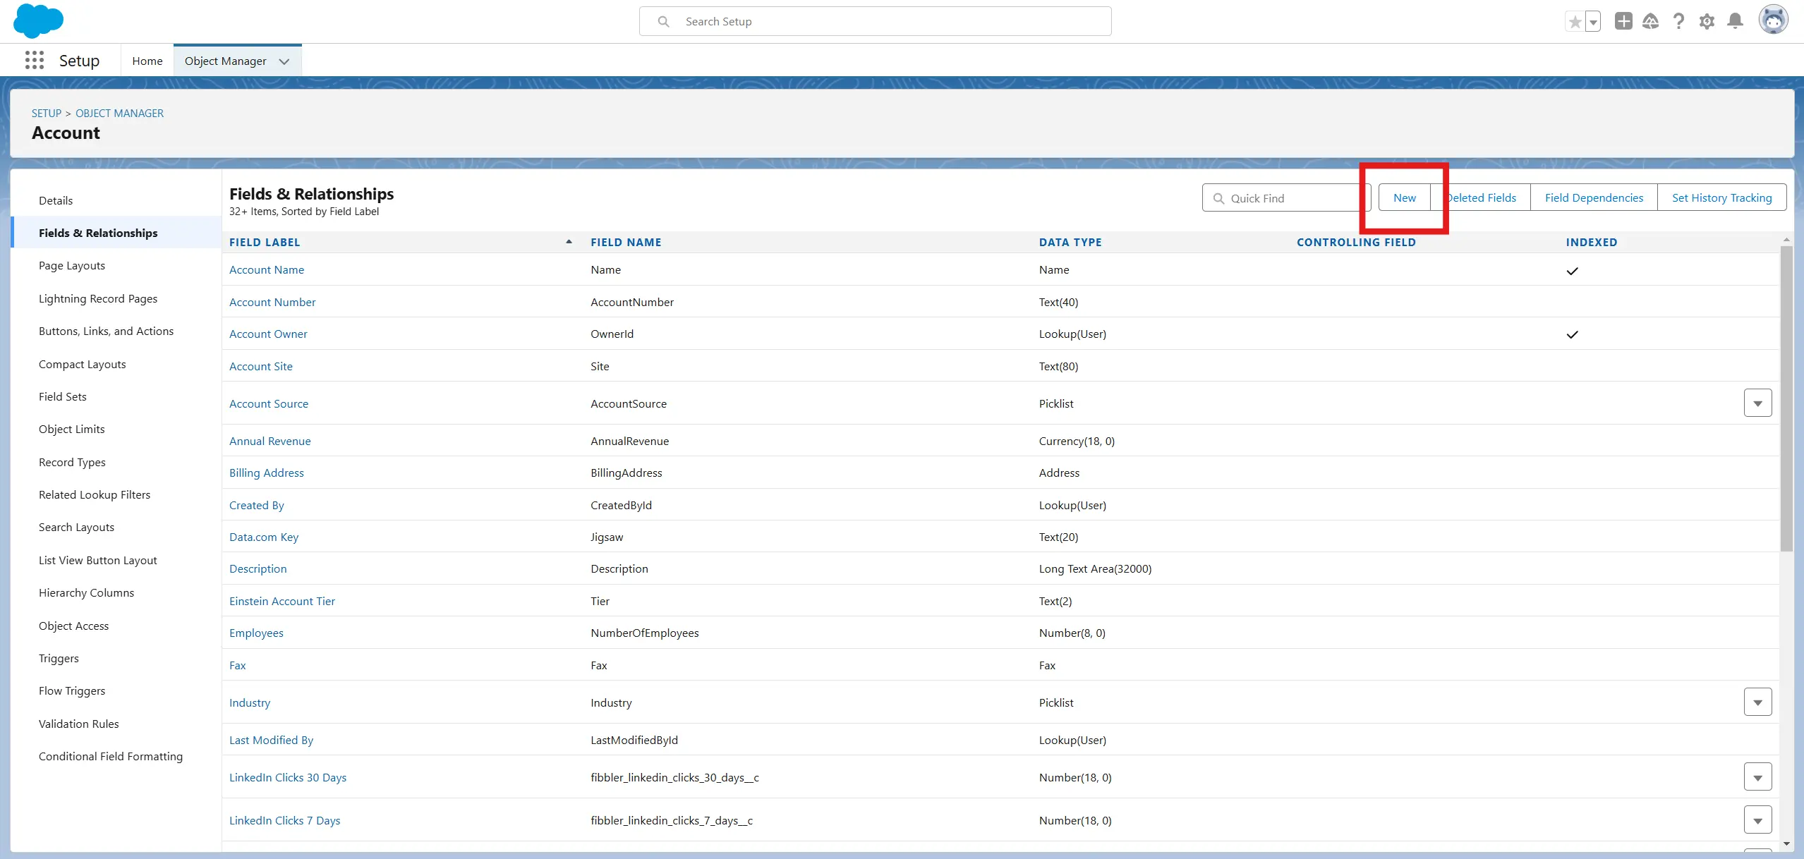Image resolution: width=1804 pixels, height=859 pixels.
Task: Open user profile avatar menu
Action: pyautogui.click(x=1772, y=20)
